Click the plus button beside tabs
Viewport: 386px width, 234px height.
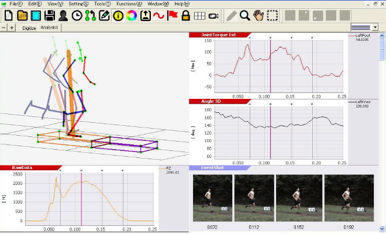click(12, 27)
